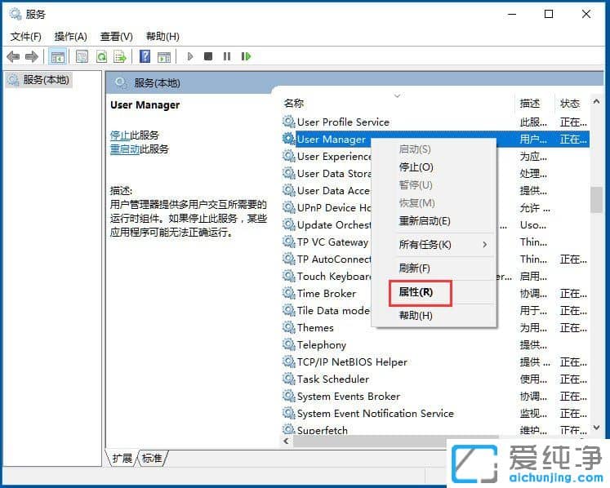This screenshot has width=610, height=488.
Task: Select the Telephony service row
Action: click(x=435, y=344)
